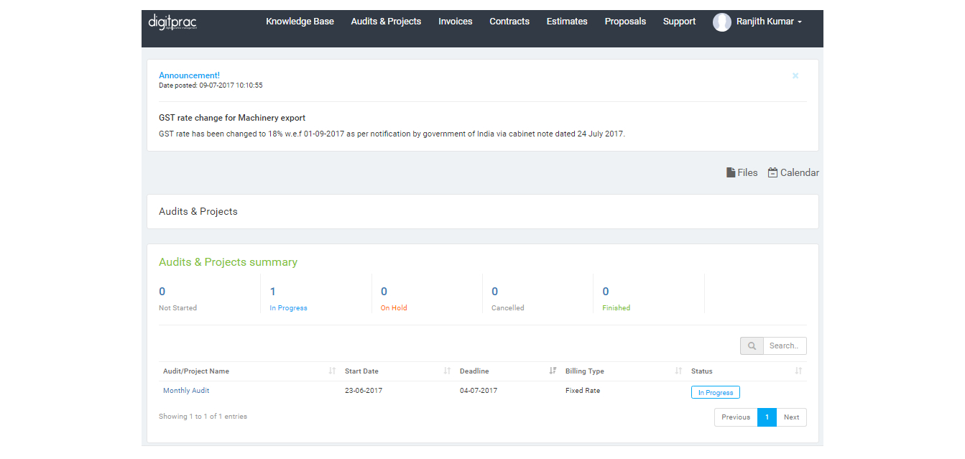Sort table by Billing Type arrows

click(x=678, y=371)
